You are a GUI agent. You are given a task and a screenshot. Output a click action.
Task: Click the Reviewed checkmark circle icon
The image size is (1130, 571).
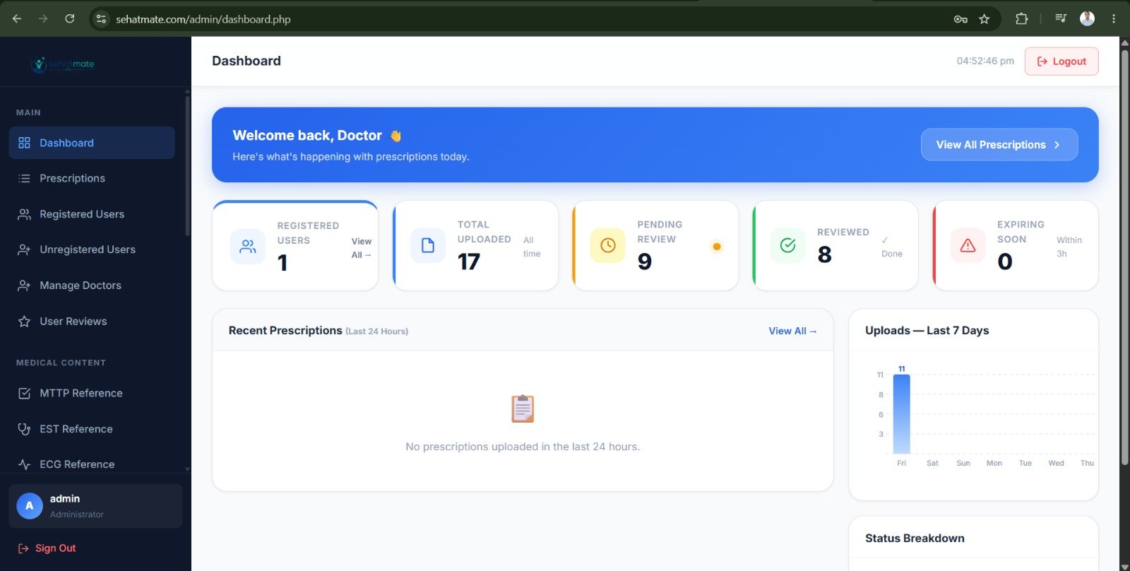click(787, 245)
